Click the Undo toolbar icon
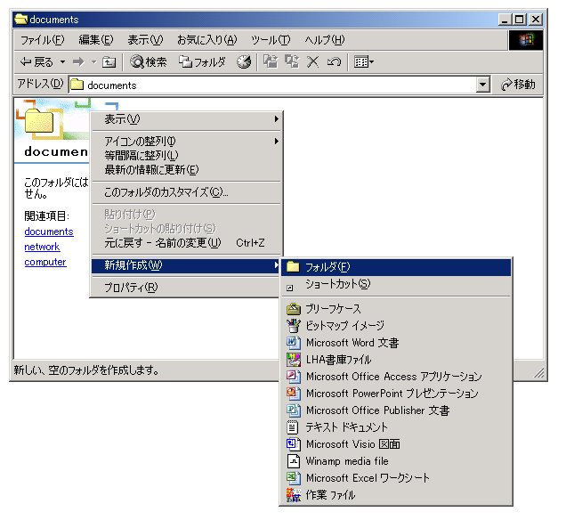 334,61
